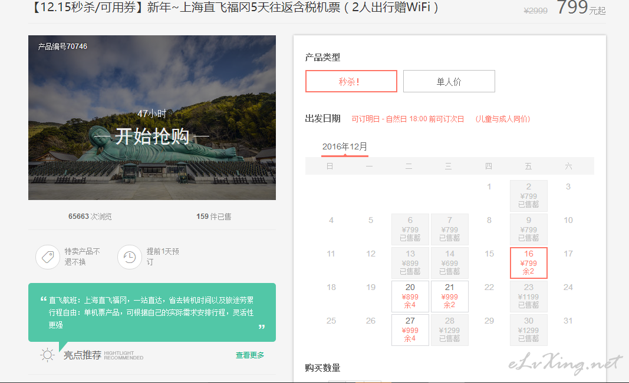
Task: Open the 查看更多 highlights link
Action: [249, 355]
